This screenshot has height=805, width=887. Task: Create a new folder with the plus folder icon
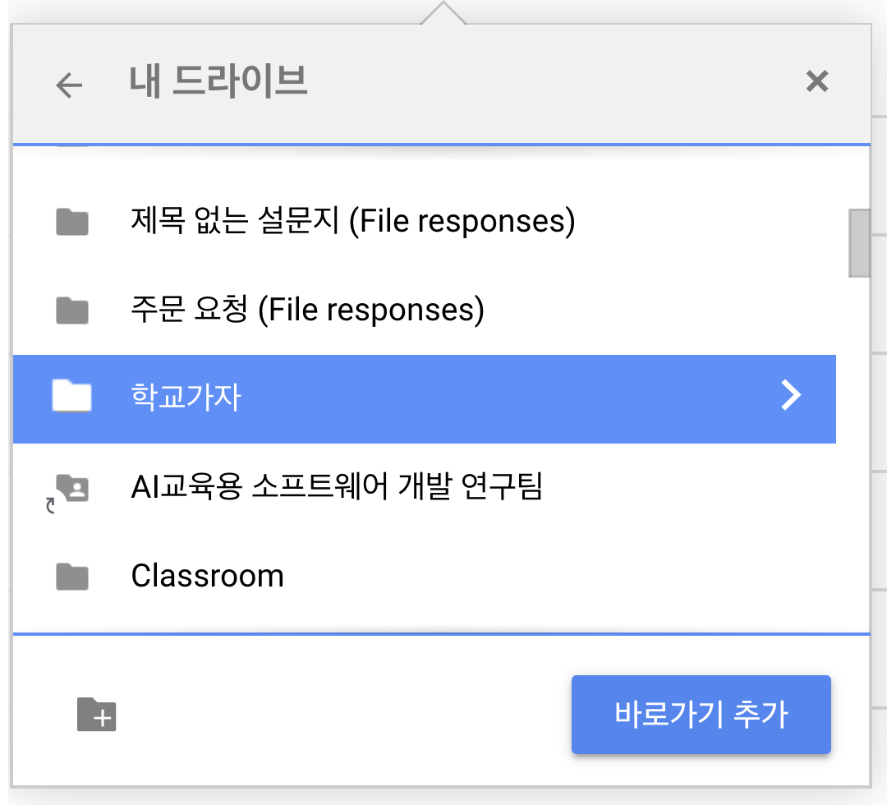(97, 714)
